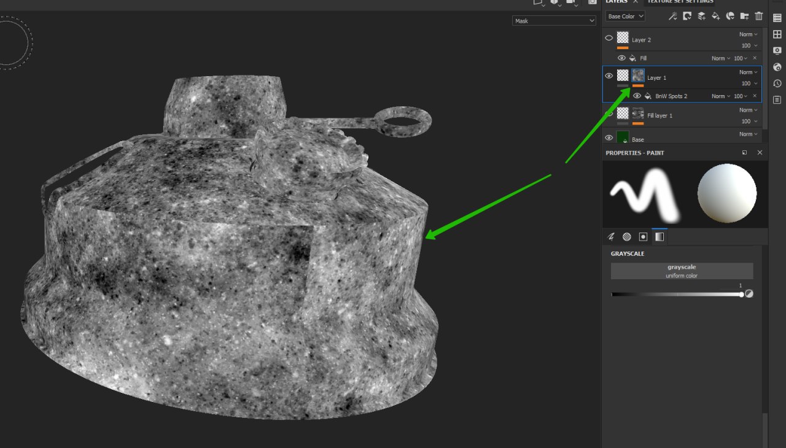The image size is (786, 448).
Task: Select the green Base layer thumbnail
Action: tap(623, 137)
